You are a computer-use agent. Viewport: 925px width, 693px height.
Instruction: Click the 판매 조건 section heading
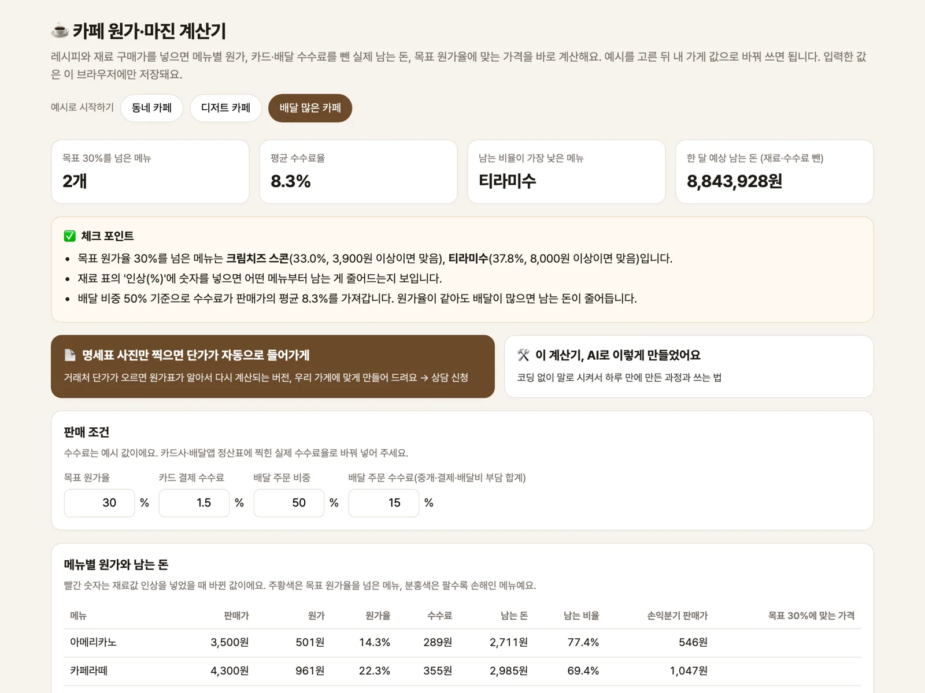pyautogui.click(x=87, y=433)
